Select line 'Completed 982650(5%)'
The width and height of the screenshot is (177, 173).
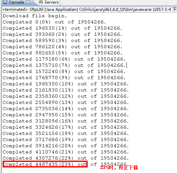pyautogui.click(x=63, y=53)
